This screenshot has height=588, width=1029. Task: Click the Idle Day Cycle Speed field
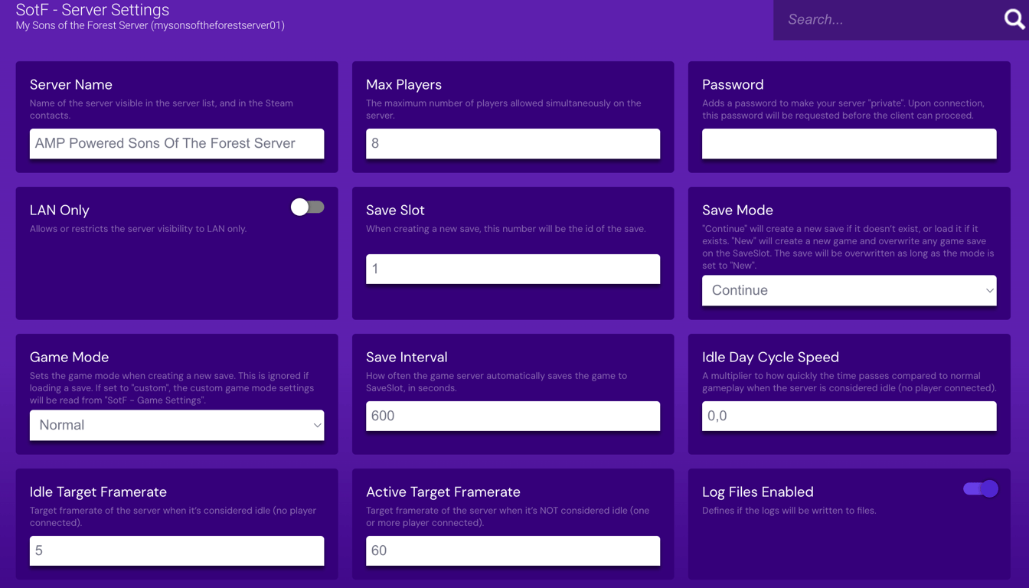click(x=849, y=416)
